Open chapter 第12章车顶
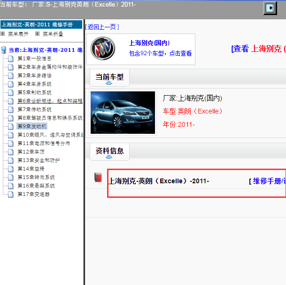The height and width of the screenshot is (285, 286). (31, 152)
